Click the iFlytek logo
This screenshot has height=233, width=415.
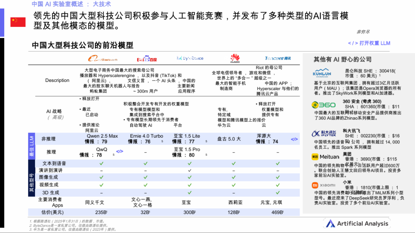tap(324, 133)
